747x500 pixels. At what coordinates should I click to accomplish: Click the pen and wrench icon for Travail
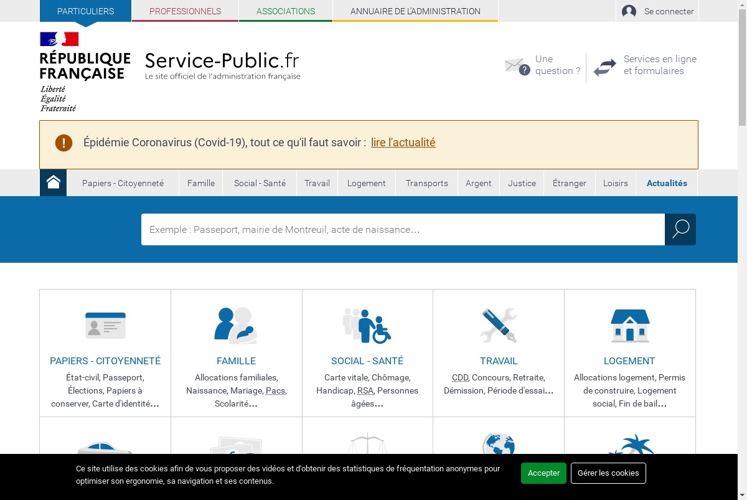tap(499, 325)
